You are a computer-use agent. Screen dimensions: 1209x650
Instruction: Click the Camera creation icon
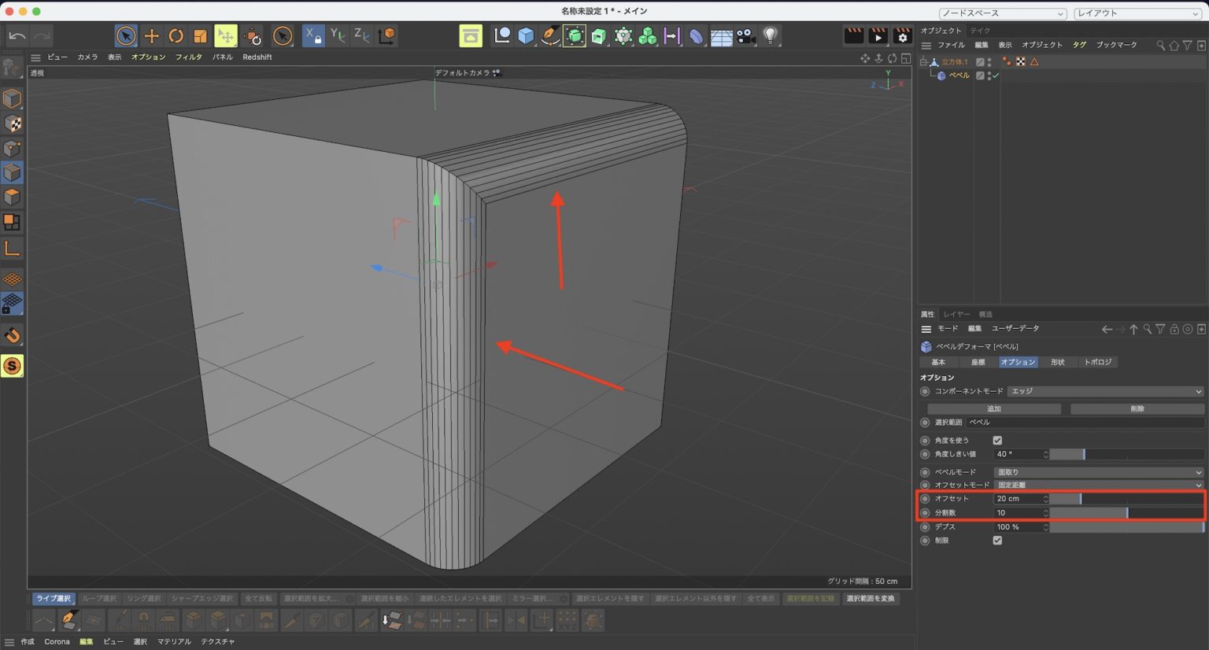point(745,35)
